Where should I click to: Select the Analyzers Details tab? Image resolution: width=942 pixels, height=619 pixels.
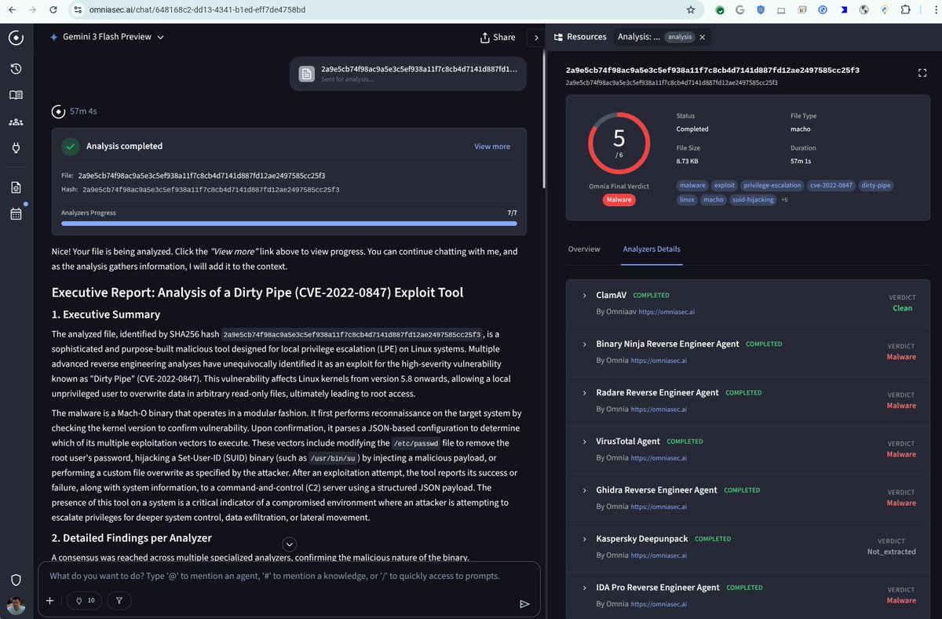pyautogui.click(x=652, y=249)
